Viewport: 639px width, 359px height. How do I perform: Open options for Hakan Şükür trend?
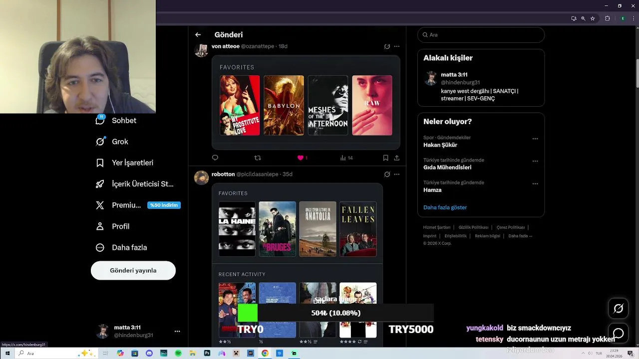point(535,139)
